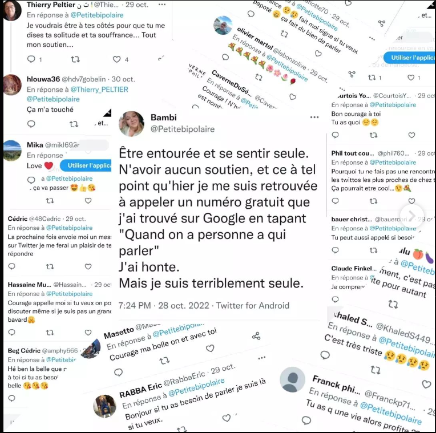436x433 pixels.
Task: Open reply on Thierry Peltier's tweet
Action: click(31, 59)
